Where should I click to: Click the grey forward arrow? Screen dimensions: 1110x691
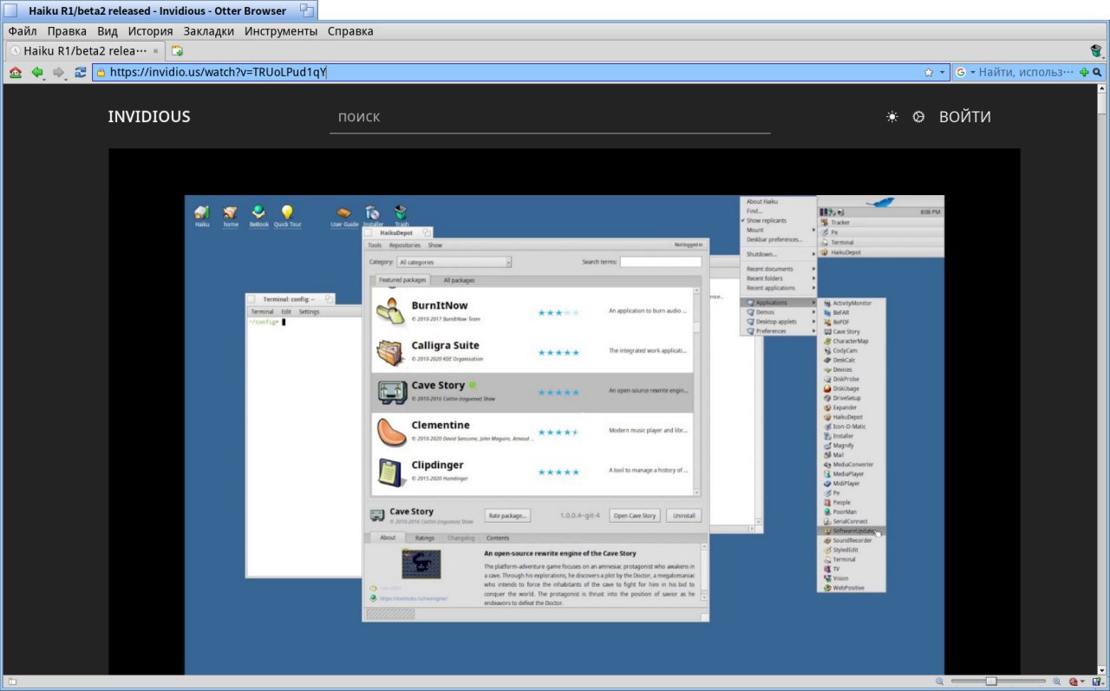59,73
